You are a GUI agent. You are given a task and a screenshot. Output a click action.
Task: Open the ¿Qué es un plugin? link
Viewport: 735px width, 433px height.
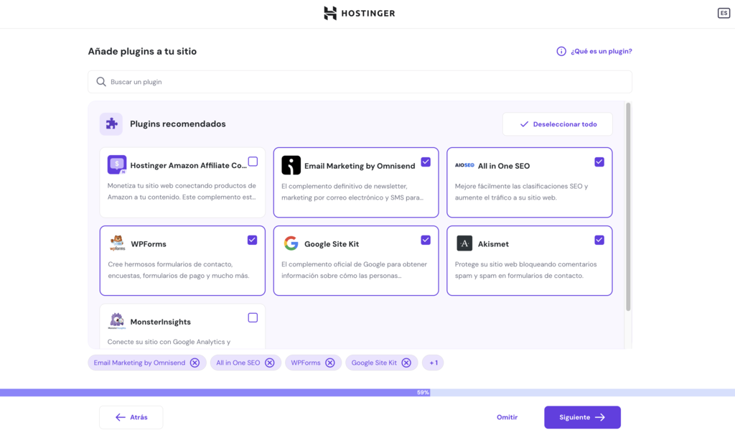click(x=601, y=51)
